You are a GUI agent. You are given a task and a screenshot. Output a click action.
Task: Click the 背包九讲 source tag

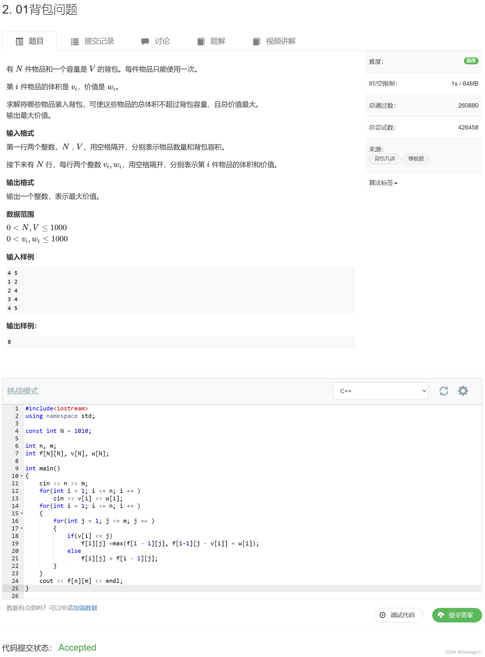(385, 159)
